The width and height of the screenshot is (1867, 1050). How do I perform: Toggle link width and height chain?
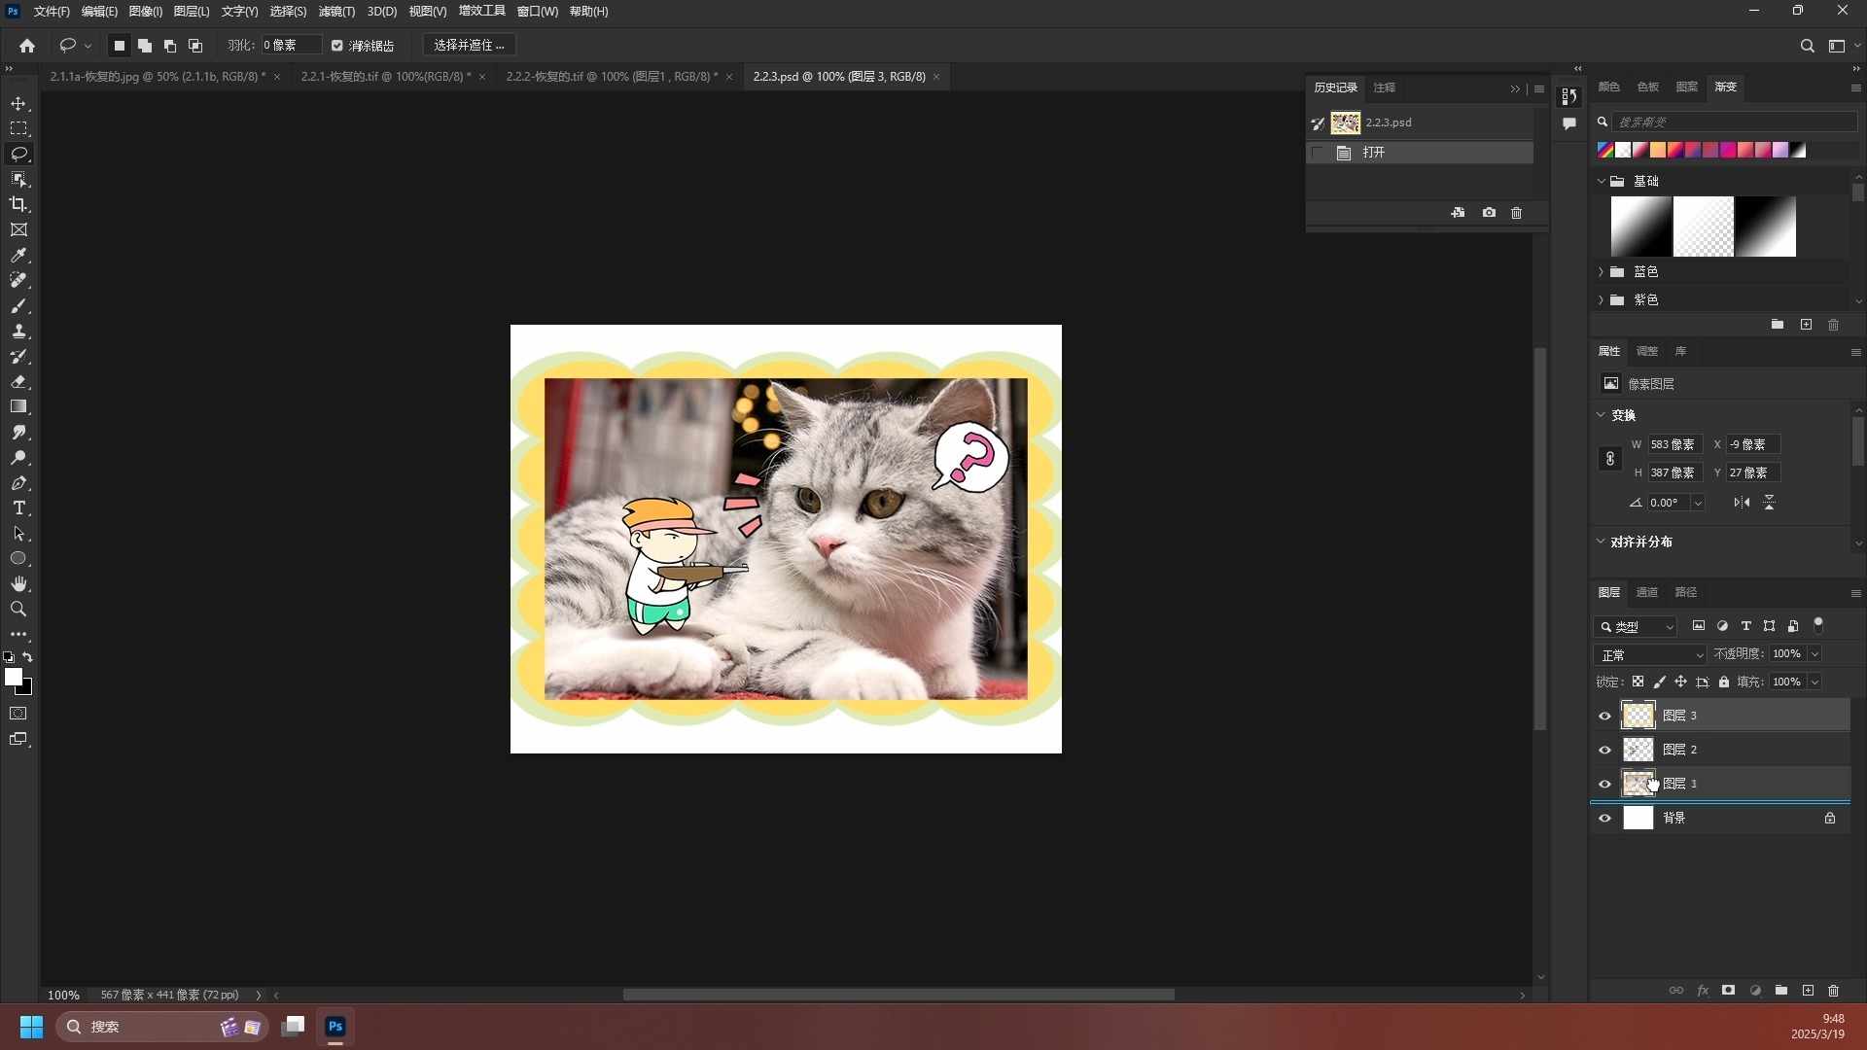click(x=1610, y=459)
